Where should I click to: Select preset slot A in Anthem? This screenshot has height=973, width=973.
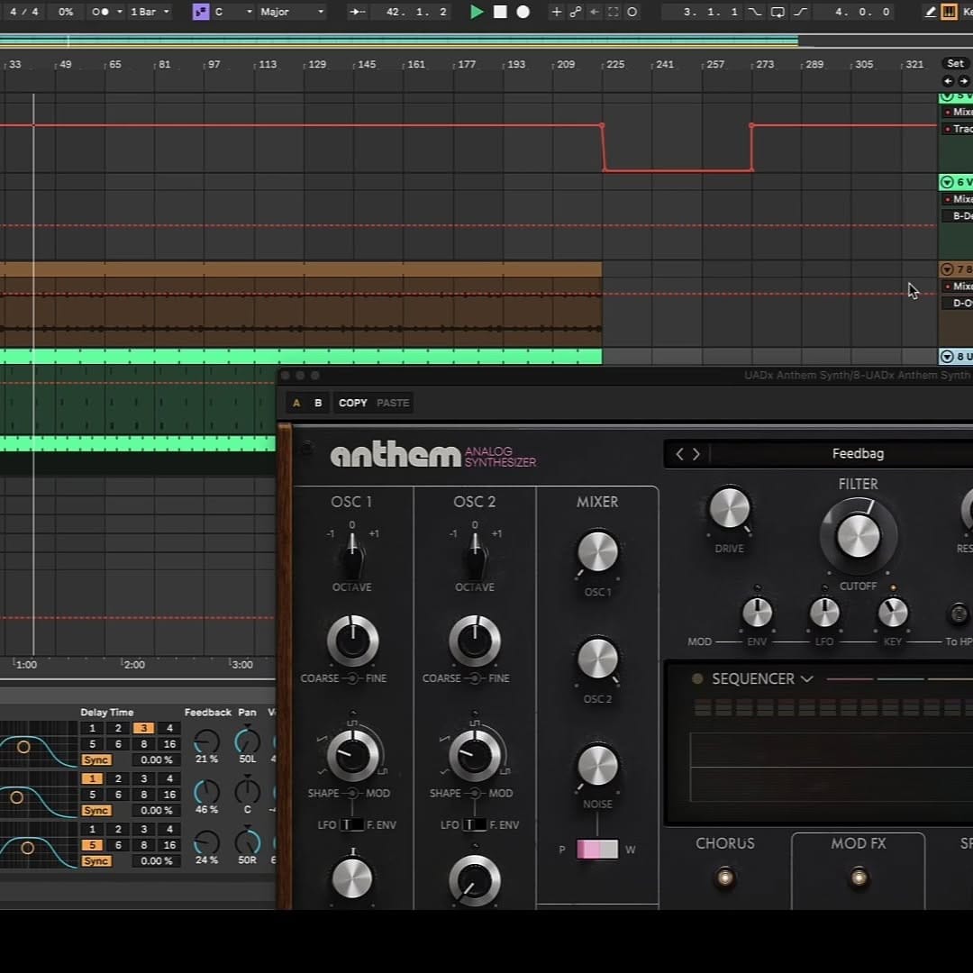click(296, 403)
